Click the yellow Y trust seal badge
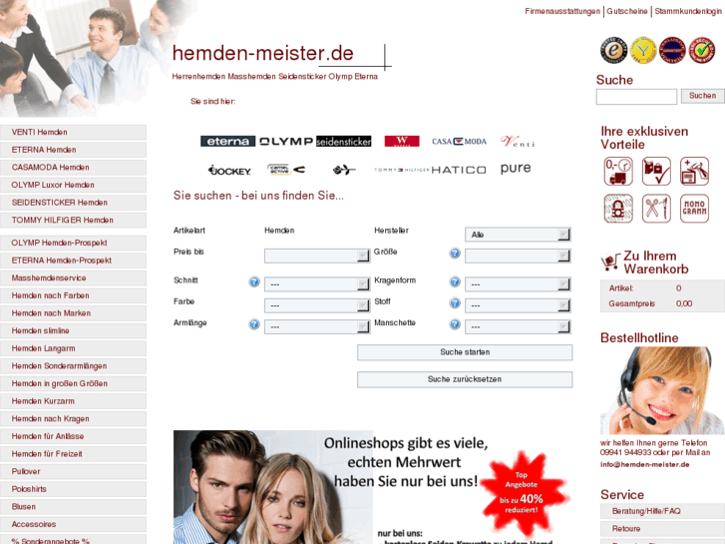Viewport: 725px width, 544px height. click(x=643, y=50)
